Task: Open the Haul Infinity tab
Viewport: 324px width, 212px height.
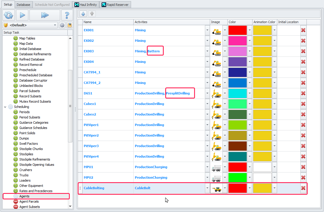Action: tap(86, 5)
